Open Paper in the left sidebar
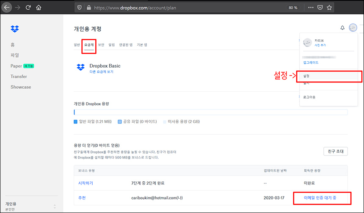 pyautogui.click(x=16, y=66)
